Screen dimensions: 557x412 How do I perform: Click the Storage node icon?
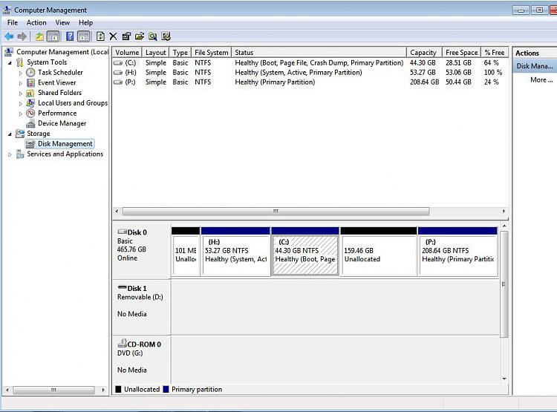pyautogui.click(x=20, y=134)
